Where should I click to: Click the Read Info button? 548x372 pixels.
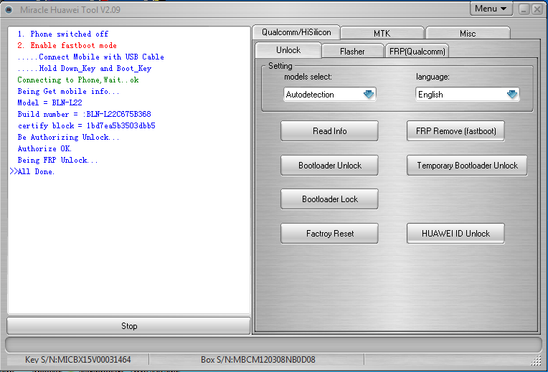[x=329, y=131]
